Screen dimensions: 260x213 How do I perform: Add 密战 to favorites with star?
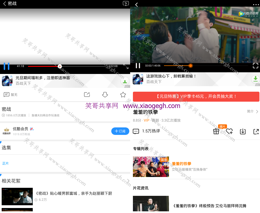point(123,95)
